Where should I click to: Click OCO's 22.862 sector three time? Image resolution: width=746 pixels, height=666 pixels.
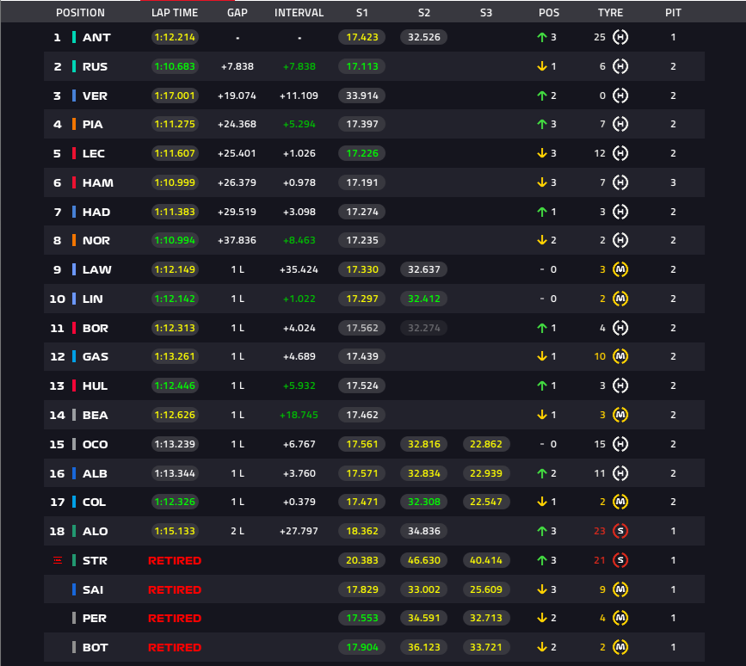tap(486, 444)
